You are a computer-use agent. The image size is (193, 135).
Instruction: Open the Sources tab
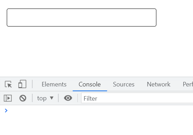tap(124, 84)
